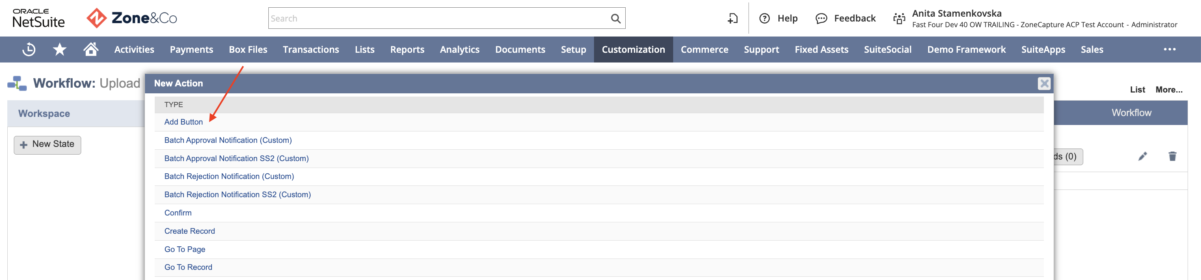Open the More... menu
Viewport: 1201px width, 280px height.
coord(1169,90)
